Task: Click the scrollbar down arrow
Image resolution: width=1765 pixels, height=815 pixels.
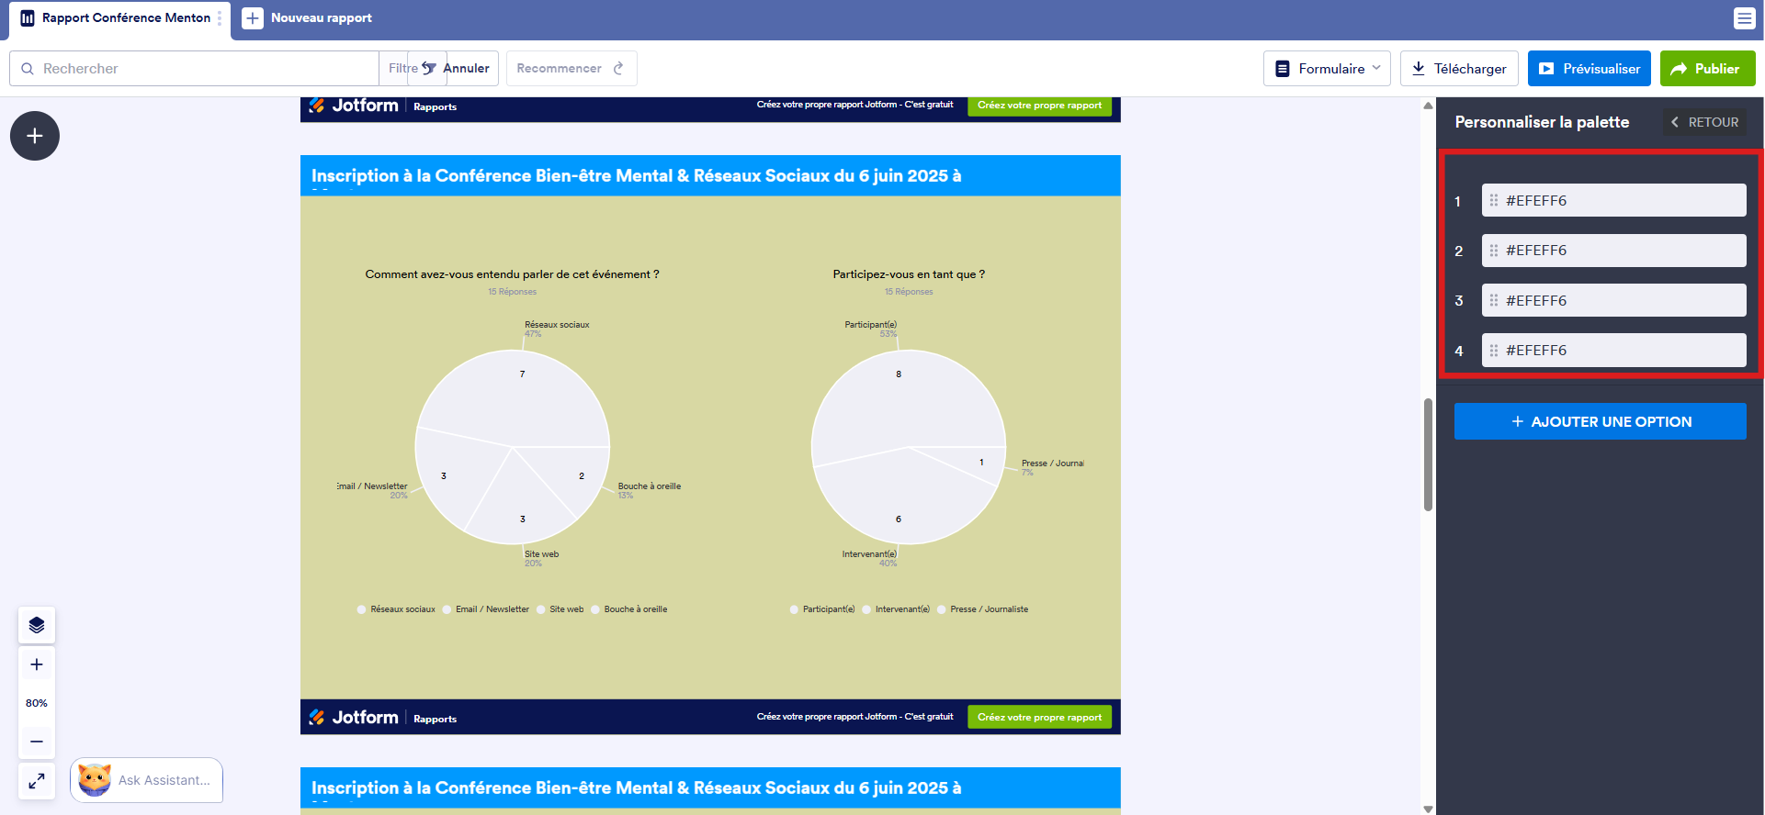Action: tap(1428, 809)
